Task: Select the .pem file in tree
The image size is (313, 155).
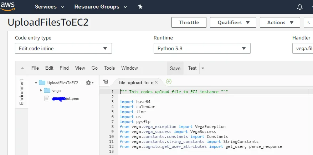Action: [65, 98]
